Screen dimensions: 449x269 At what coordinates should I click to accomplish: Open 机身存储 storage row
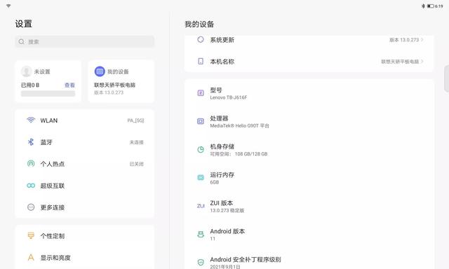309,150
